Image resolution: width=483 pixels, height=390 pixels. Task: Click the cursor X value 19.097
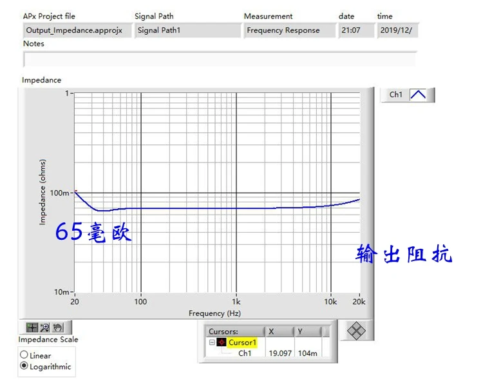[280, 353]
